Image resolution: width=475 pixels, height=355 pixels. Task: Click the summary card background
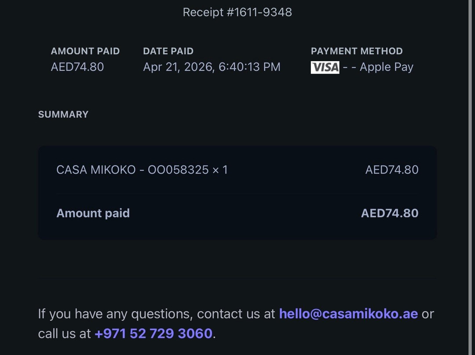click(x=237, y=193)
